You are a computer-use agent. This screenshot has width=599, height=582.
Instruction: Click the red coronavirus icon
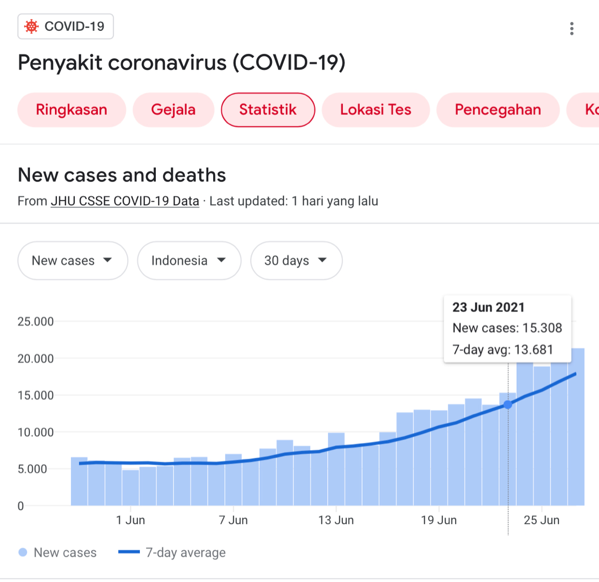(31, 26)
